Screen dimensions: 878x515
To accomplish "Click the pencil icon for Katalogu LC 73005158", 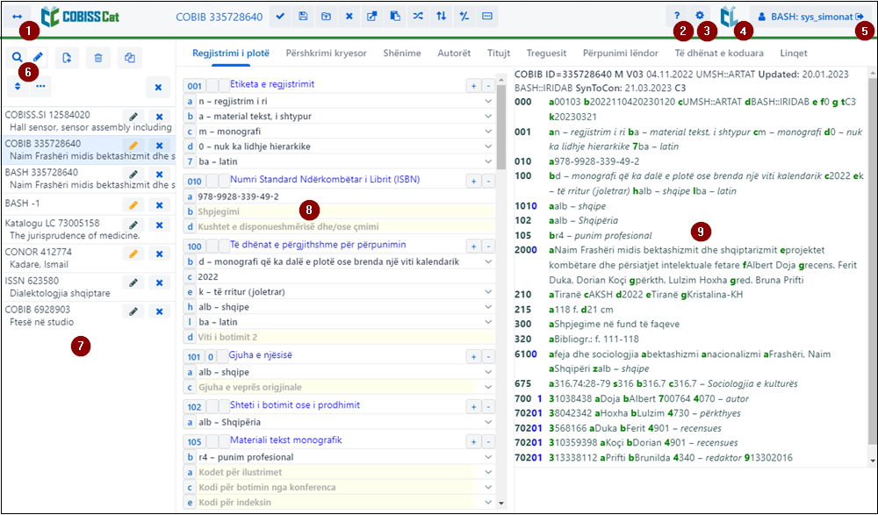I will (x=133, y=225).
